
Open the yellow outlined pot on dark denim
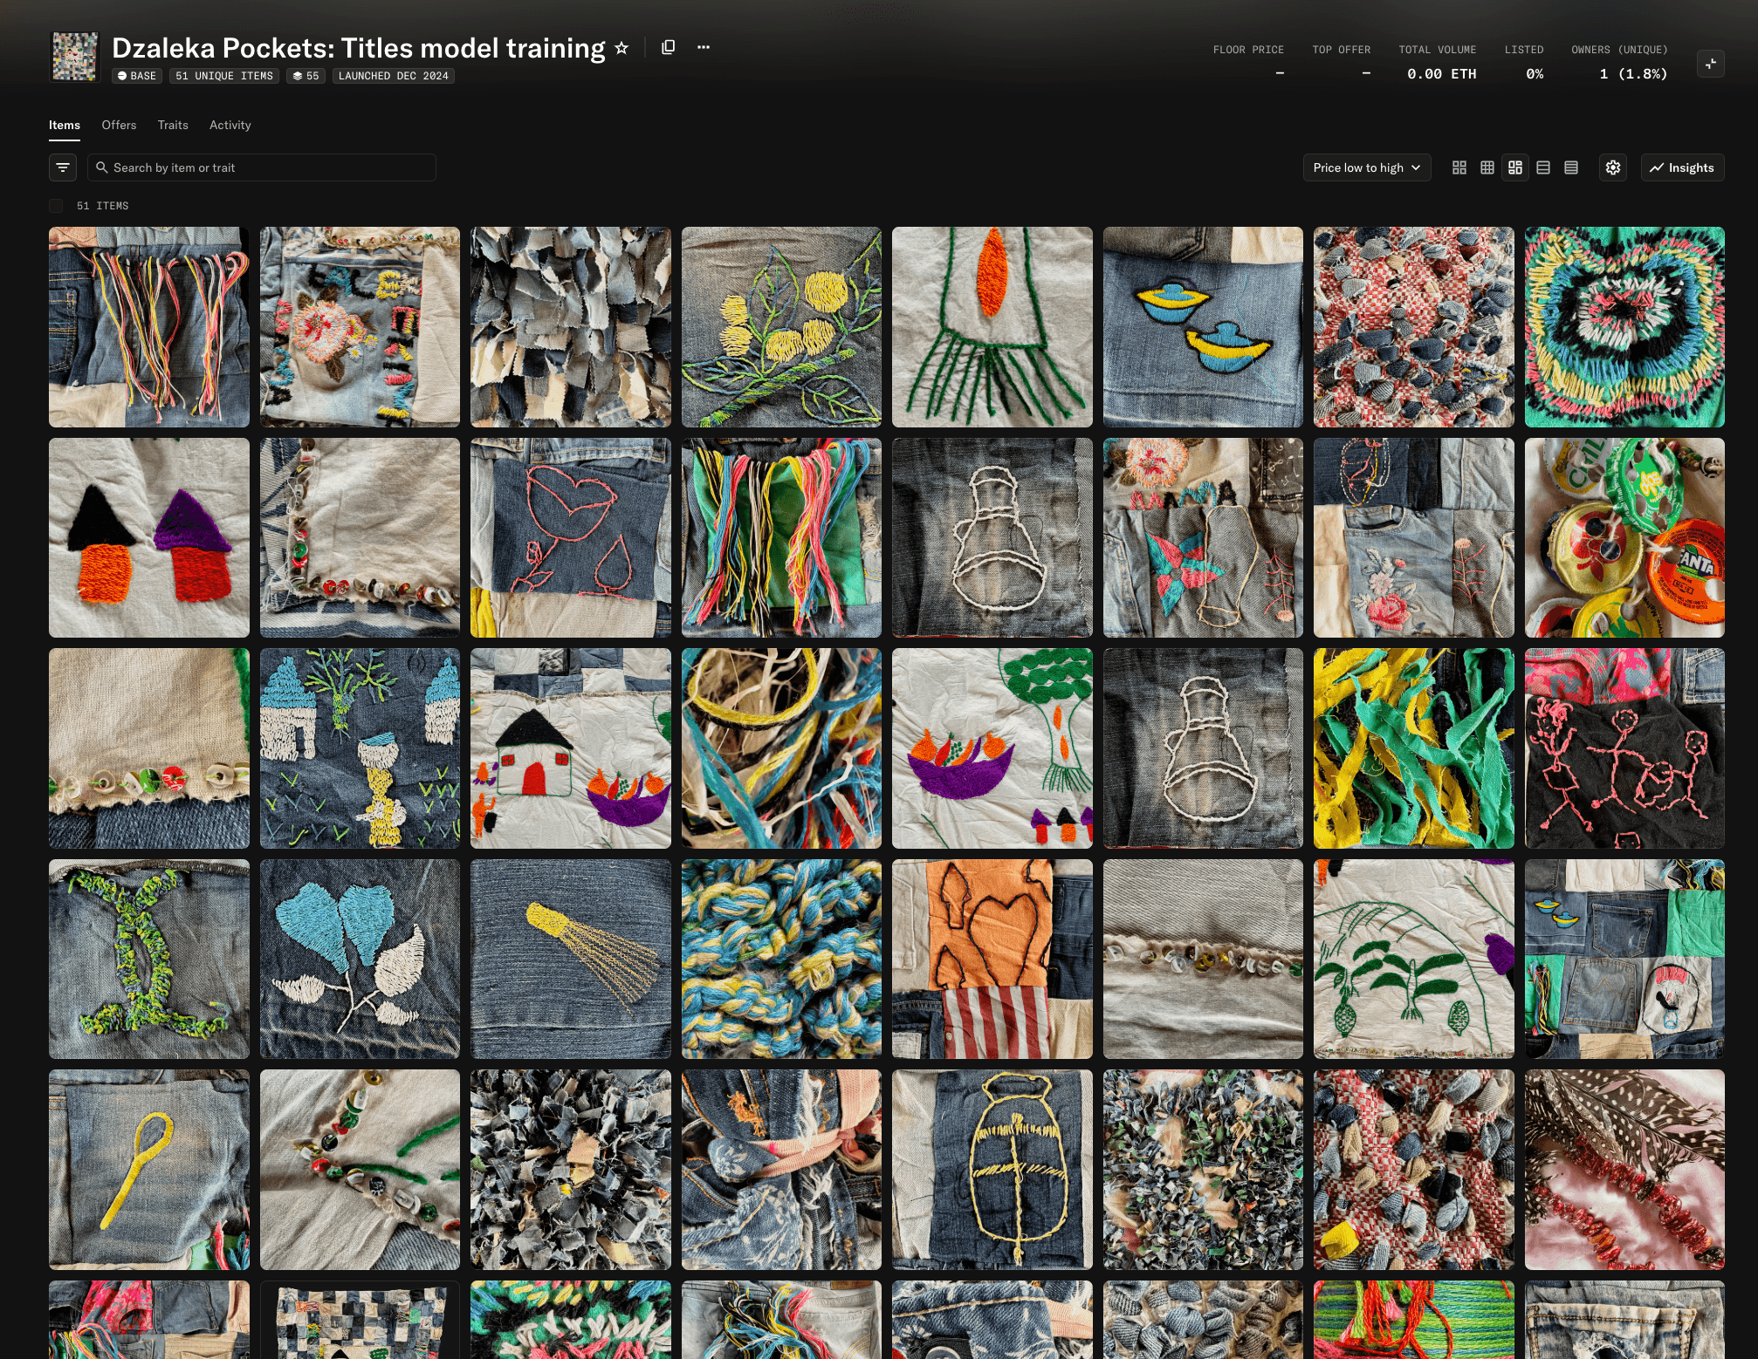point(992,1170)
